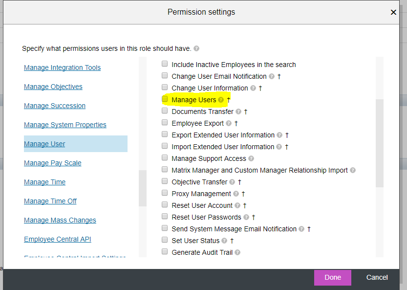The width and height of the screenshot is (407, 290).
Task: Open Manage Integration Tools link
Action: pos(63,67)
